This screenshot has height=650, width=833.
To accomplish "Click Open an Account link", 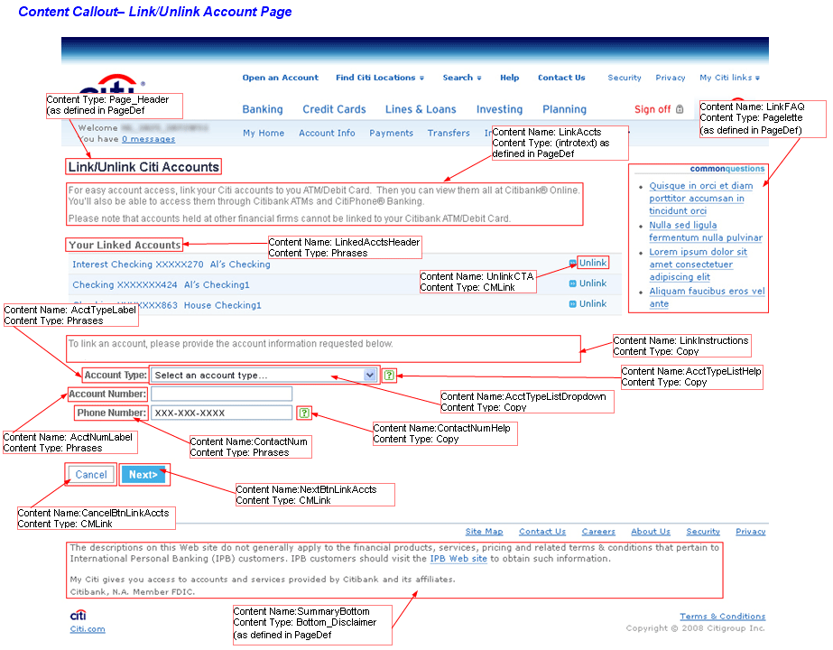I will pos(281,78).
